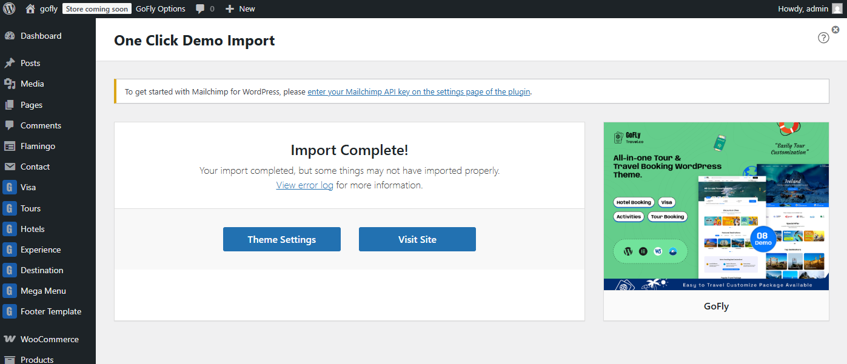Click the home icon beside gofly

click(30, 8)
